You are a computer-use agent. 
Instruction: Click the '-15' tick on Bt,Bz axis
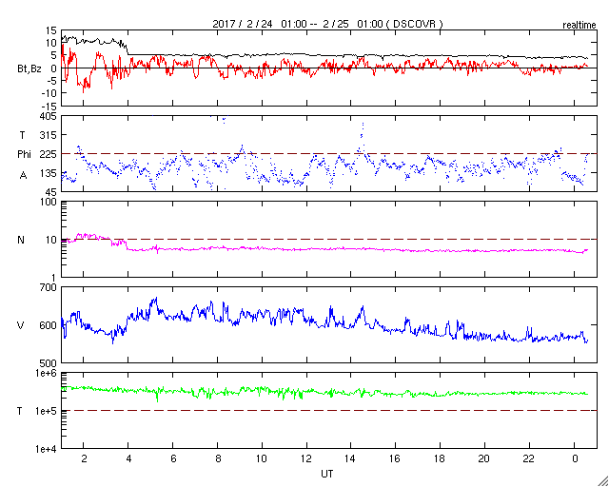pyautogui.click(x=49, y=106)
